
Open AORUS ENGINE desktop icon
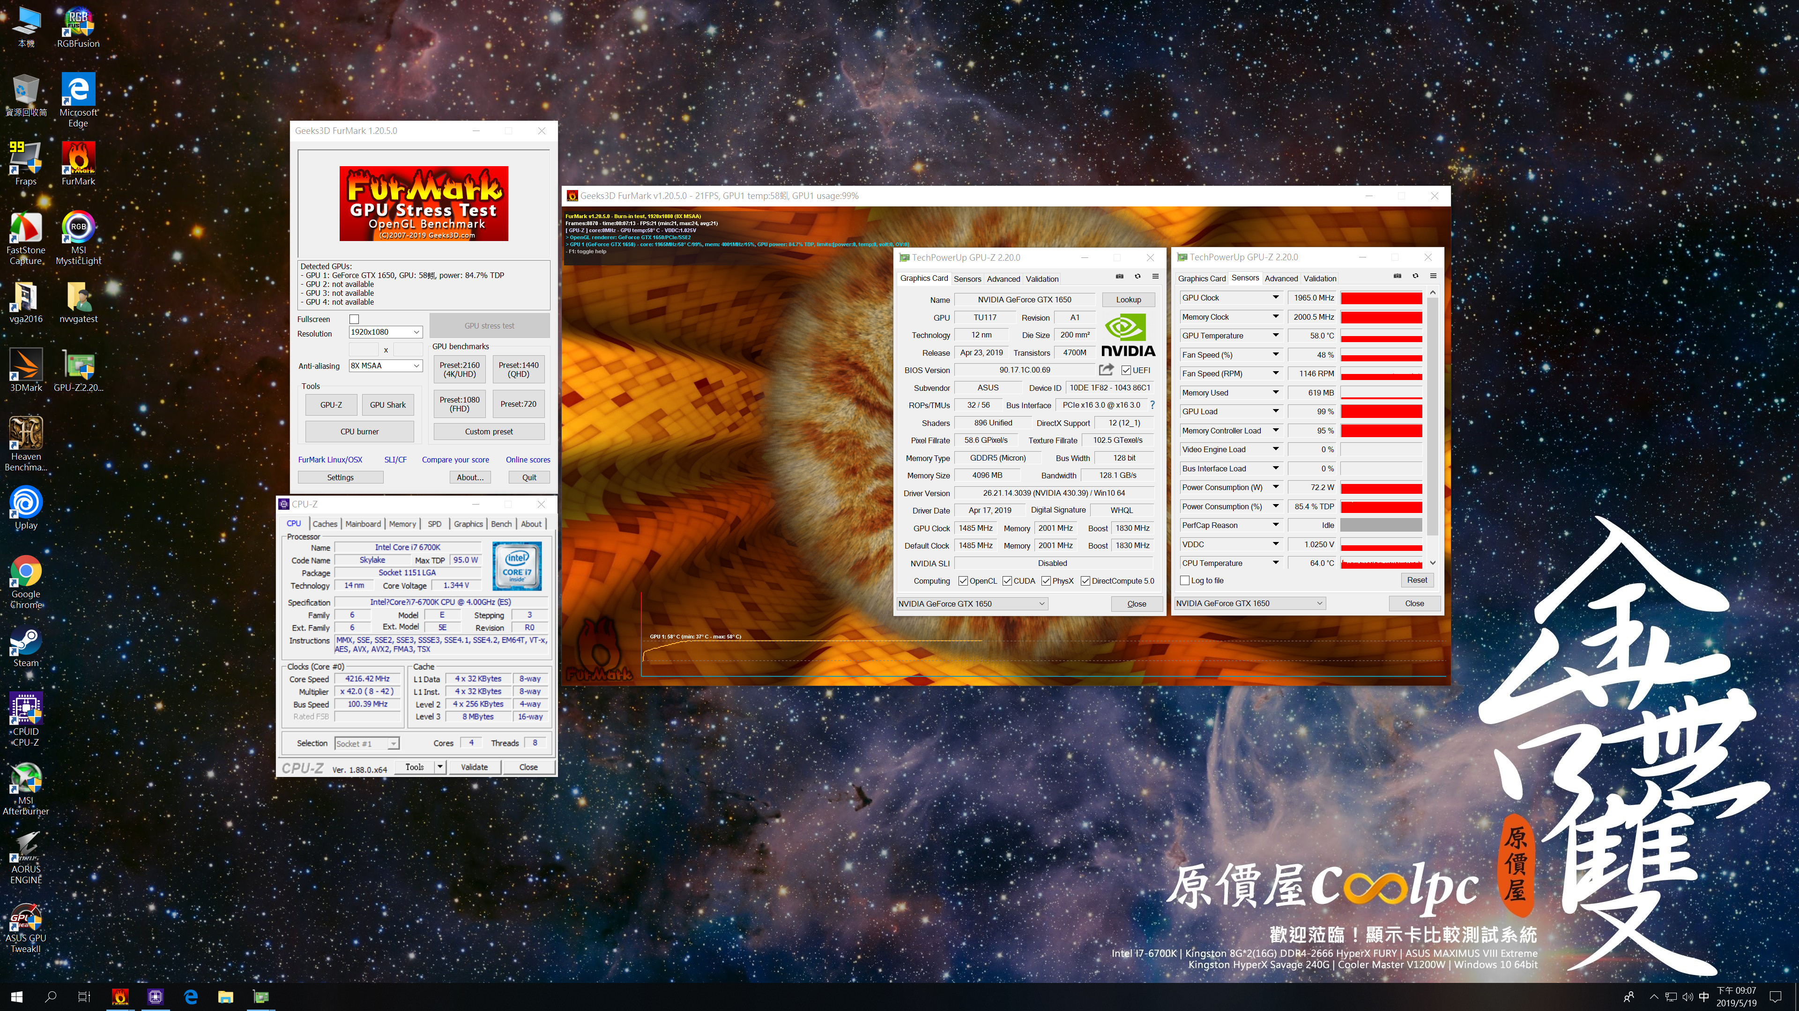[26, 857]
